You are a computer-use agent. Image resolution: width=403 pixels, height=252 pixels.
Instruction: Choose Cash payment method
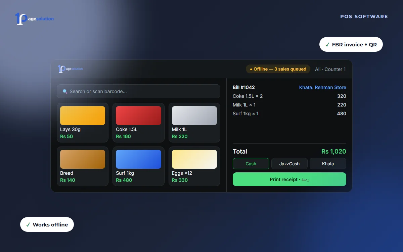[251, 164]
